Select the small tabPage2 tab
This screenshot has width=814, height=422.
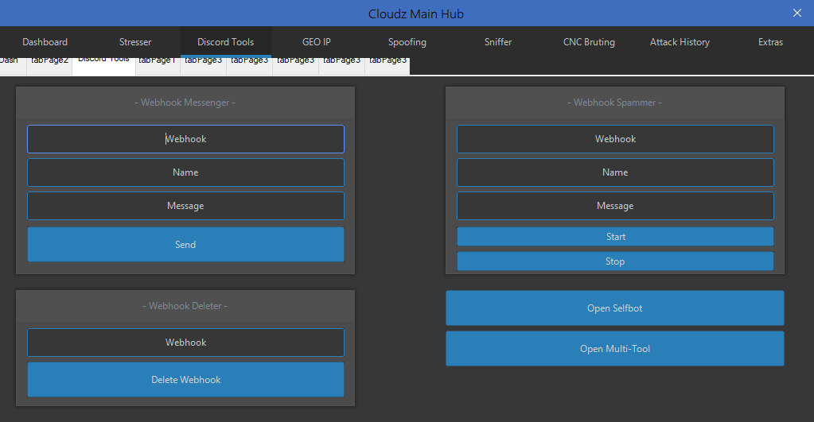(x=49, y=64)
